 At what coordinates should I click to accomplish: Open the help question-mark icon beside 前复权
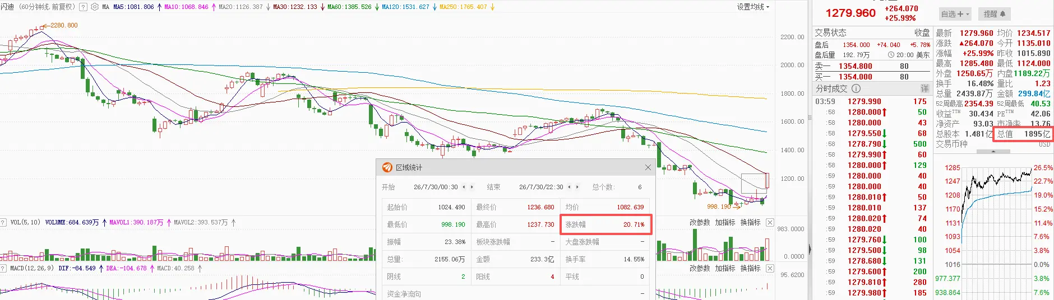point(84,7)
